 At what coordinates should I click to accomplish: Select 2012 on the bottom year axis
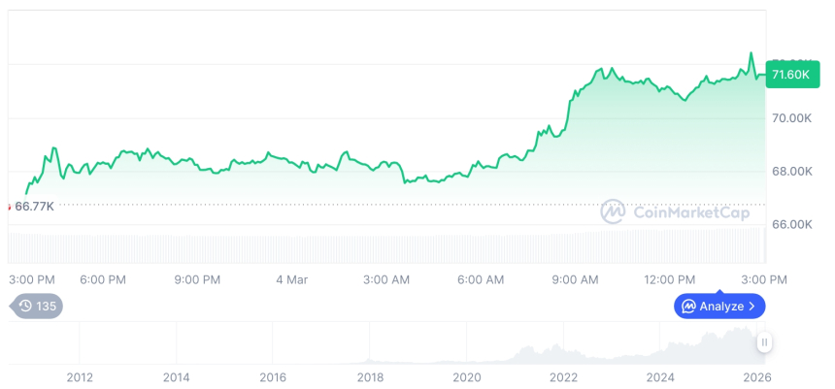pos(79,378)
